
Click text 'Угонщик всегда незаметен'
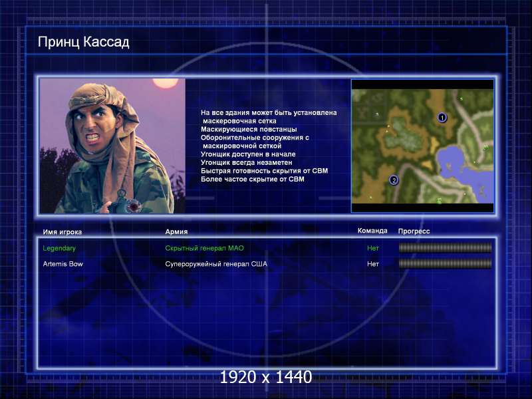tap(246, 162)
